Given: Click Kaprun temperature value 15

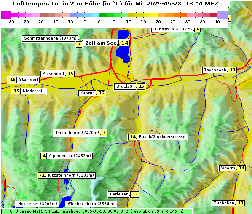Looking at the screenshot, I should [x=101, y=93].
